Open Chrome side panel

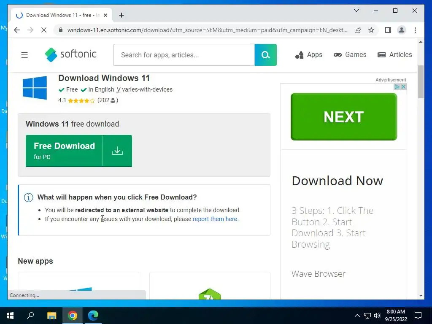pos(388,30)
